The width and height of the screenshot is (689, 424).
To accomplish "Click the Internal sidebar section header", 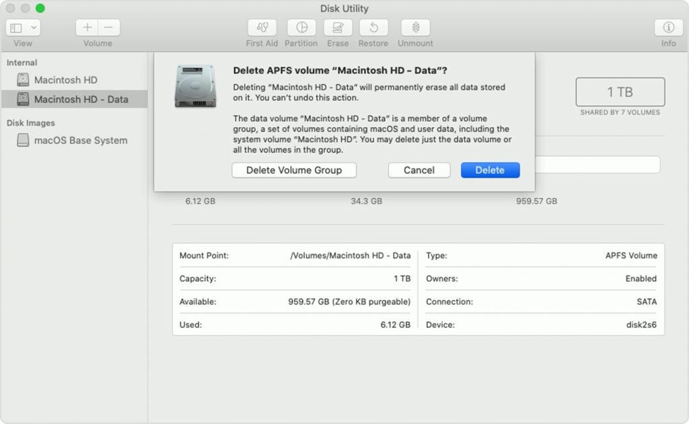I will pyautogui.click(x=22, y=63).
